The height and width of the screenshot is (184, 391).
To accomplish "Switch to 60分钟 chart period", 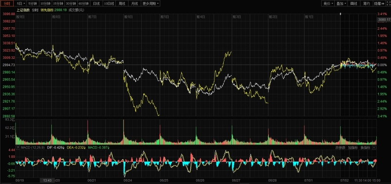I will (x=83, y=3).
